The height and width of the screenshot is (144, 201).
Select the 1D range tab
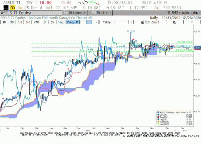[x=4, y=22]
